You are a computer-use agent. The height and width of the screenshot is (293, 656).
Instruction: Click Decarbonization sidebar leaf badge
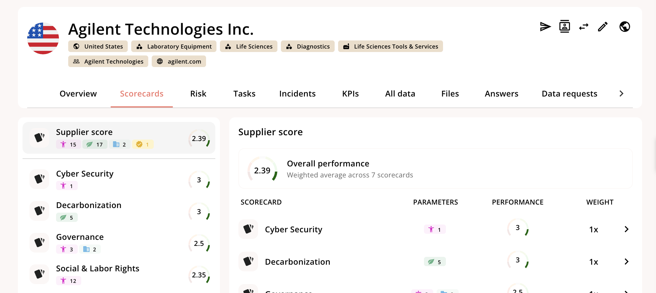67,217
